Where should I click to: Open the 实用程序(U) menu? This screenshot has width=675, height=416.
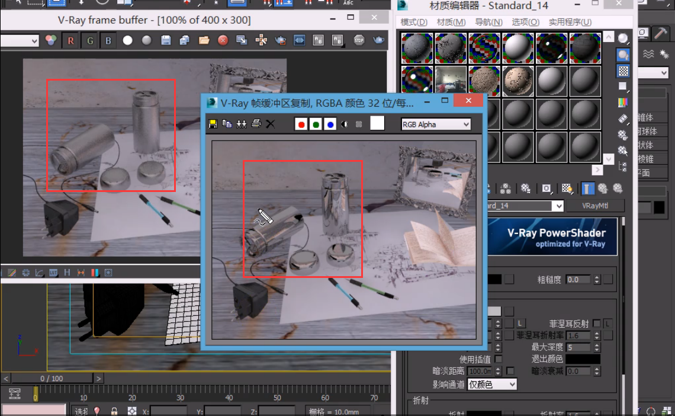coord(570,23)
